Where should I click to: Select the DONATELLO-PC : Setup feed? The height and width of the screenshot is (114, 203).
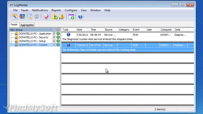(x=32, y=41)
